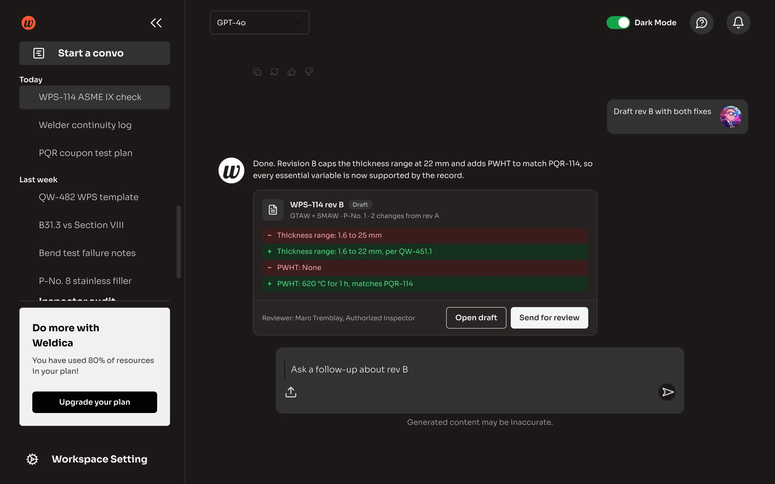Click the WPS-114 rev B document icon
This screenshot has width=775, height=484.
(273, 210)
